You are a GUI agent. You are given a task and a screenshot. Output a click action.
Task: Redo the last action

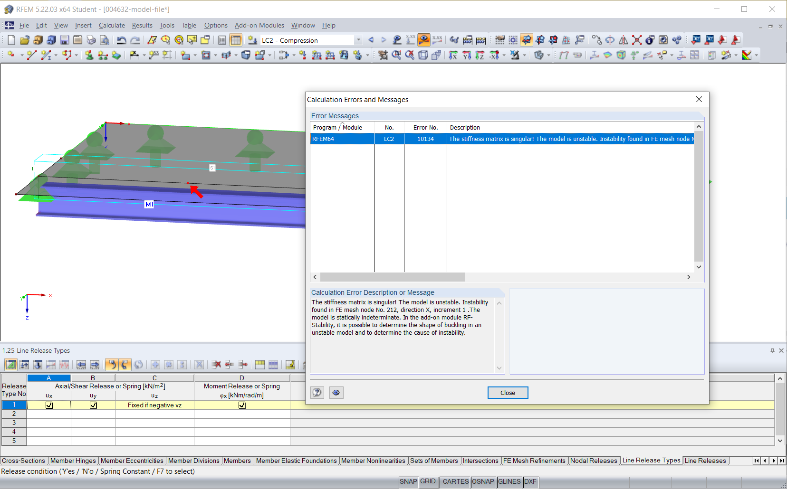[x=135, y=40]
